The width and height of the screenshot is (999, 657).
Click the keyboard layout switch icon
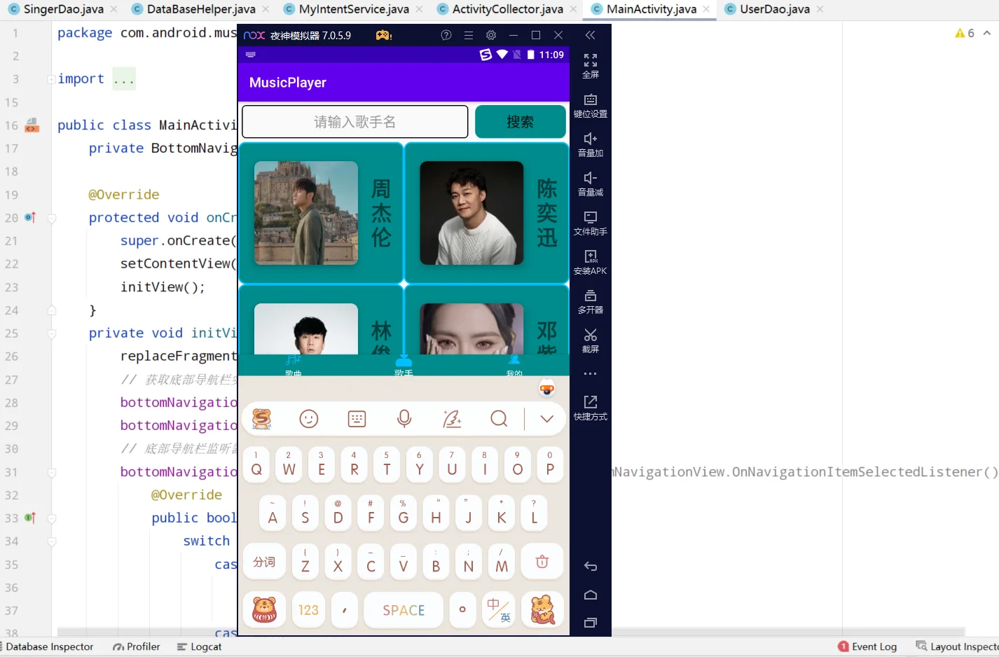357,419
